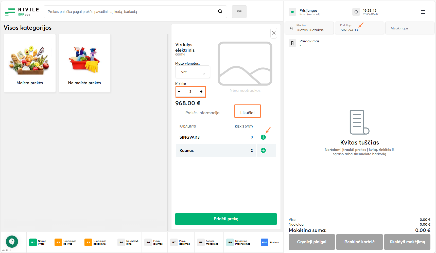This screenshot has height=253, width=436.
Task: Click the product search input field
Action: click(x=129, y=12)
